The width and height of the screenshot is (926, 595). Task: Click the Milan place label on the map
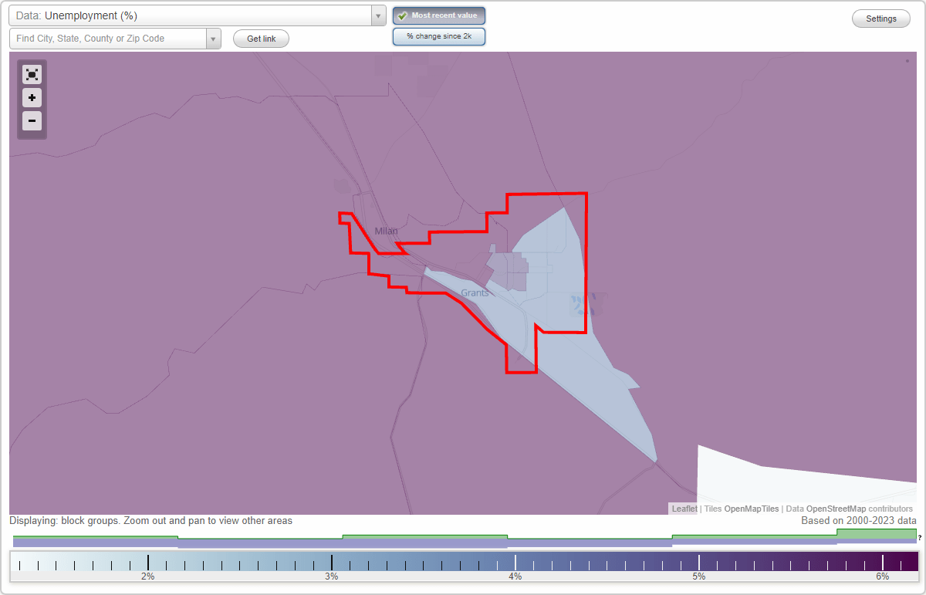click(x=386, y=231)
